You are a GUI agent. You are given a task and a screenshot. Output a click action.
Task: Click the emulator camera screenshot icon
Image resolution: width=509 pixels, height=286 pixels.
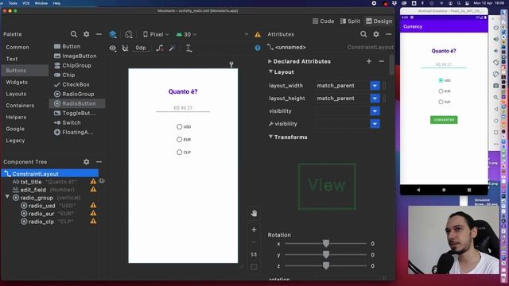tap(495, 86)
